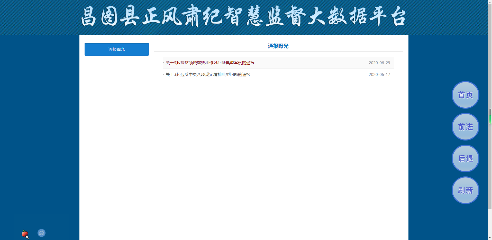
Task: Click the date 2020-06-29
Action: 379,63
